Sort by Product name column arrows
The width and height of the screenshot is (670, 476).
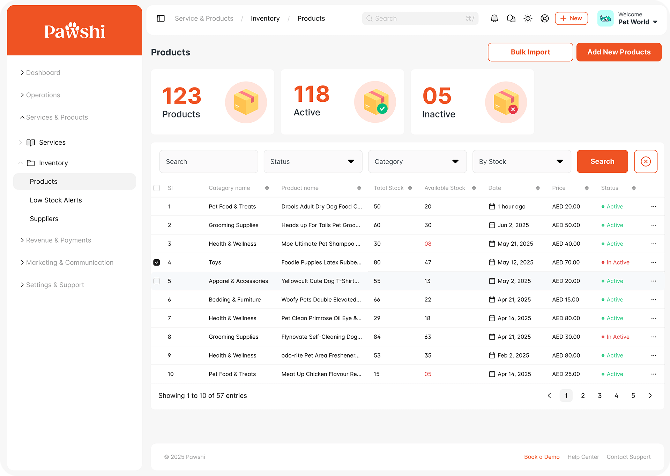(359, 188)
